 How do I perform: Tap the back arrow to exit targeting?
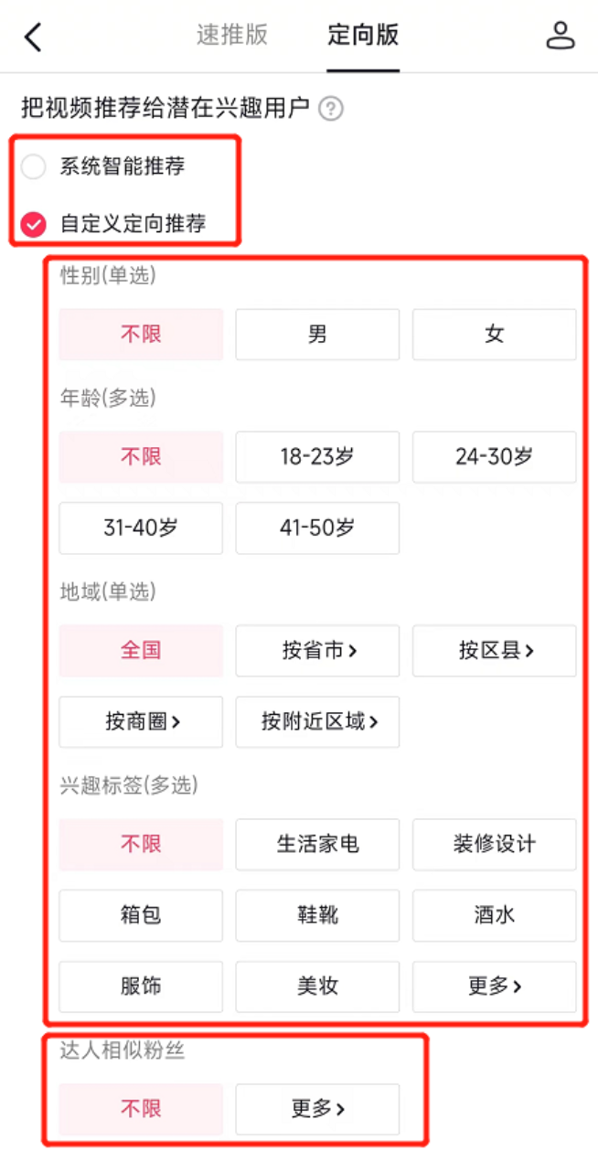(33, 37)
